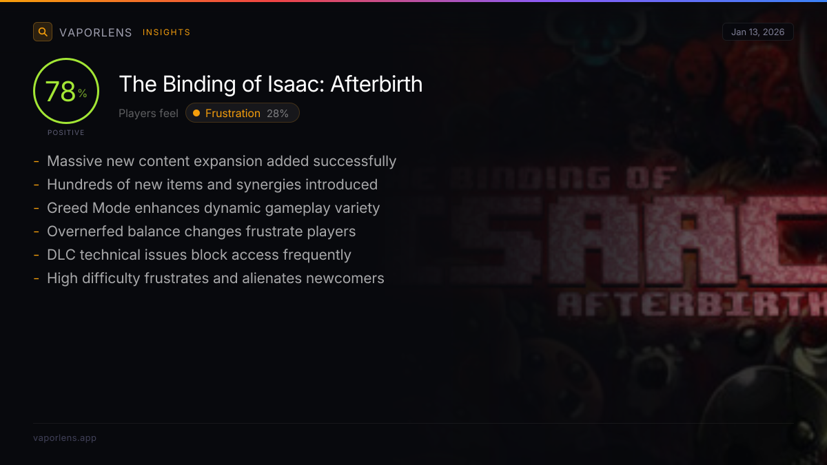
Task: Click the "Players feel" label
Action: click(x=148, y=113)
